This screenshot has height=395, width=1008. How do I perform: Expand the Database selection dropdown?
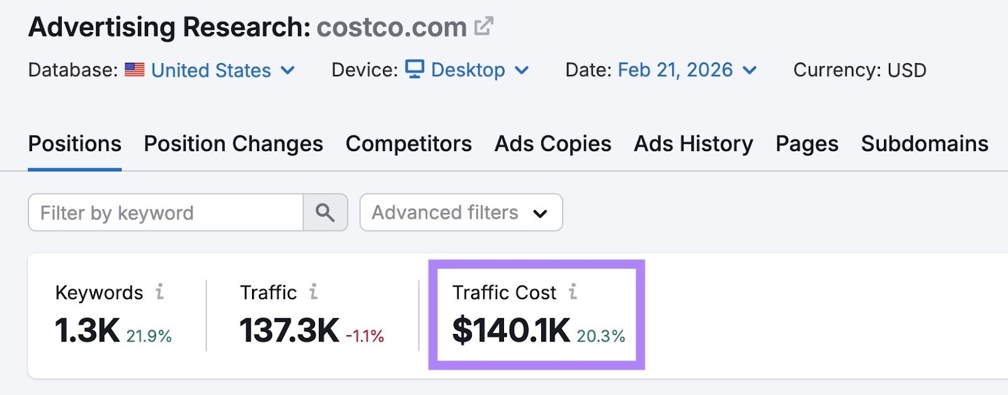(x=288, y=71)
